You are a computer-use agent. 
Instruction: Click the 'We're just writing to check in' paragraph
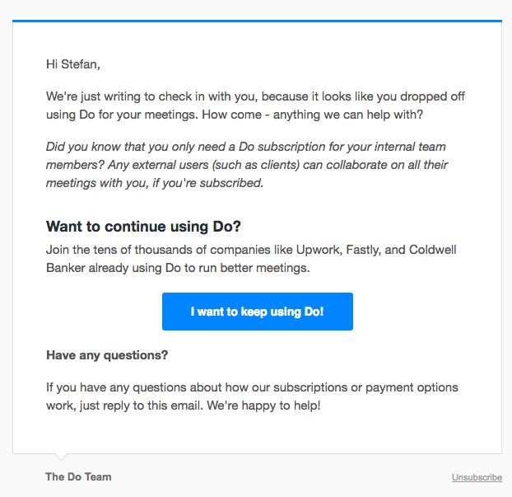[x=255, y=105]
